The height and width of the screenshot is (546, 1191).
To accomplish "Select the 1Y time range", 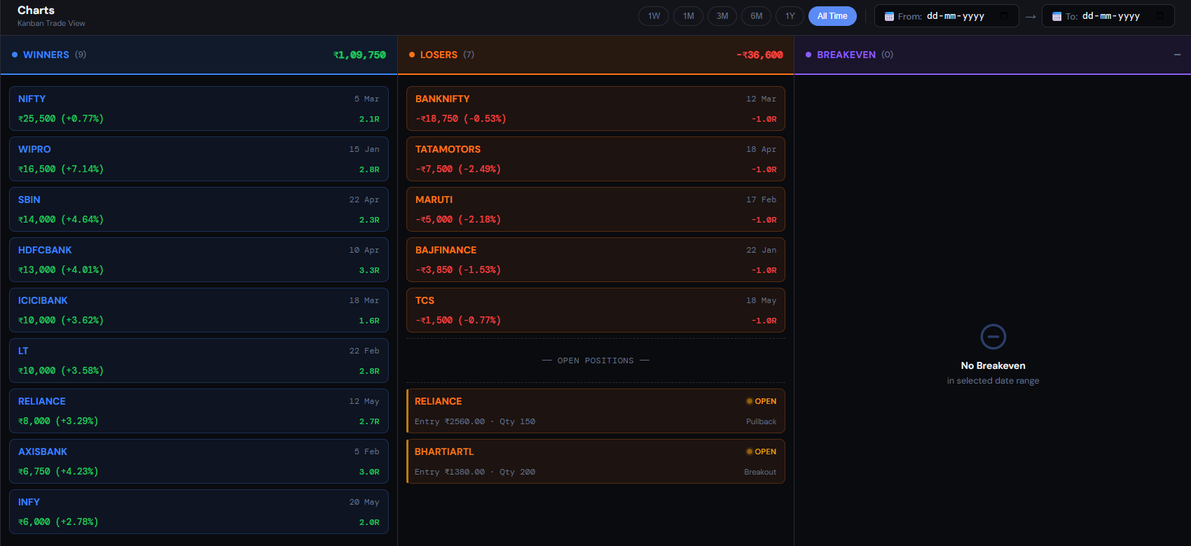I will 790,16.
